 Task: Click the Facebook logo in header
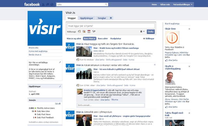pos(32,4)
